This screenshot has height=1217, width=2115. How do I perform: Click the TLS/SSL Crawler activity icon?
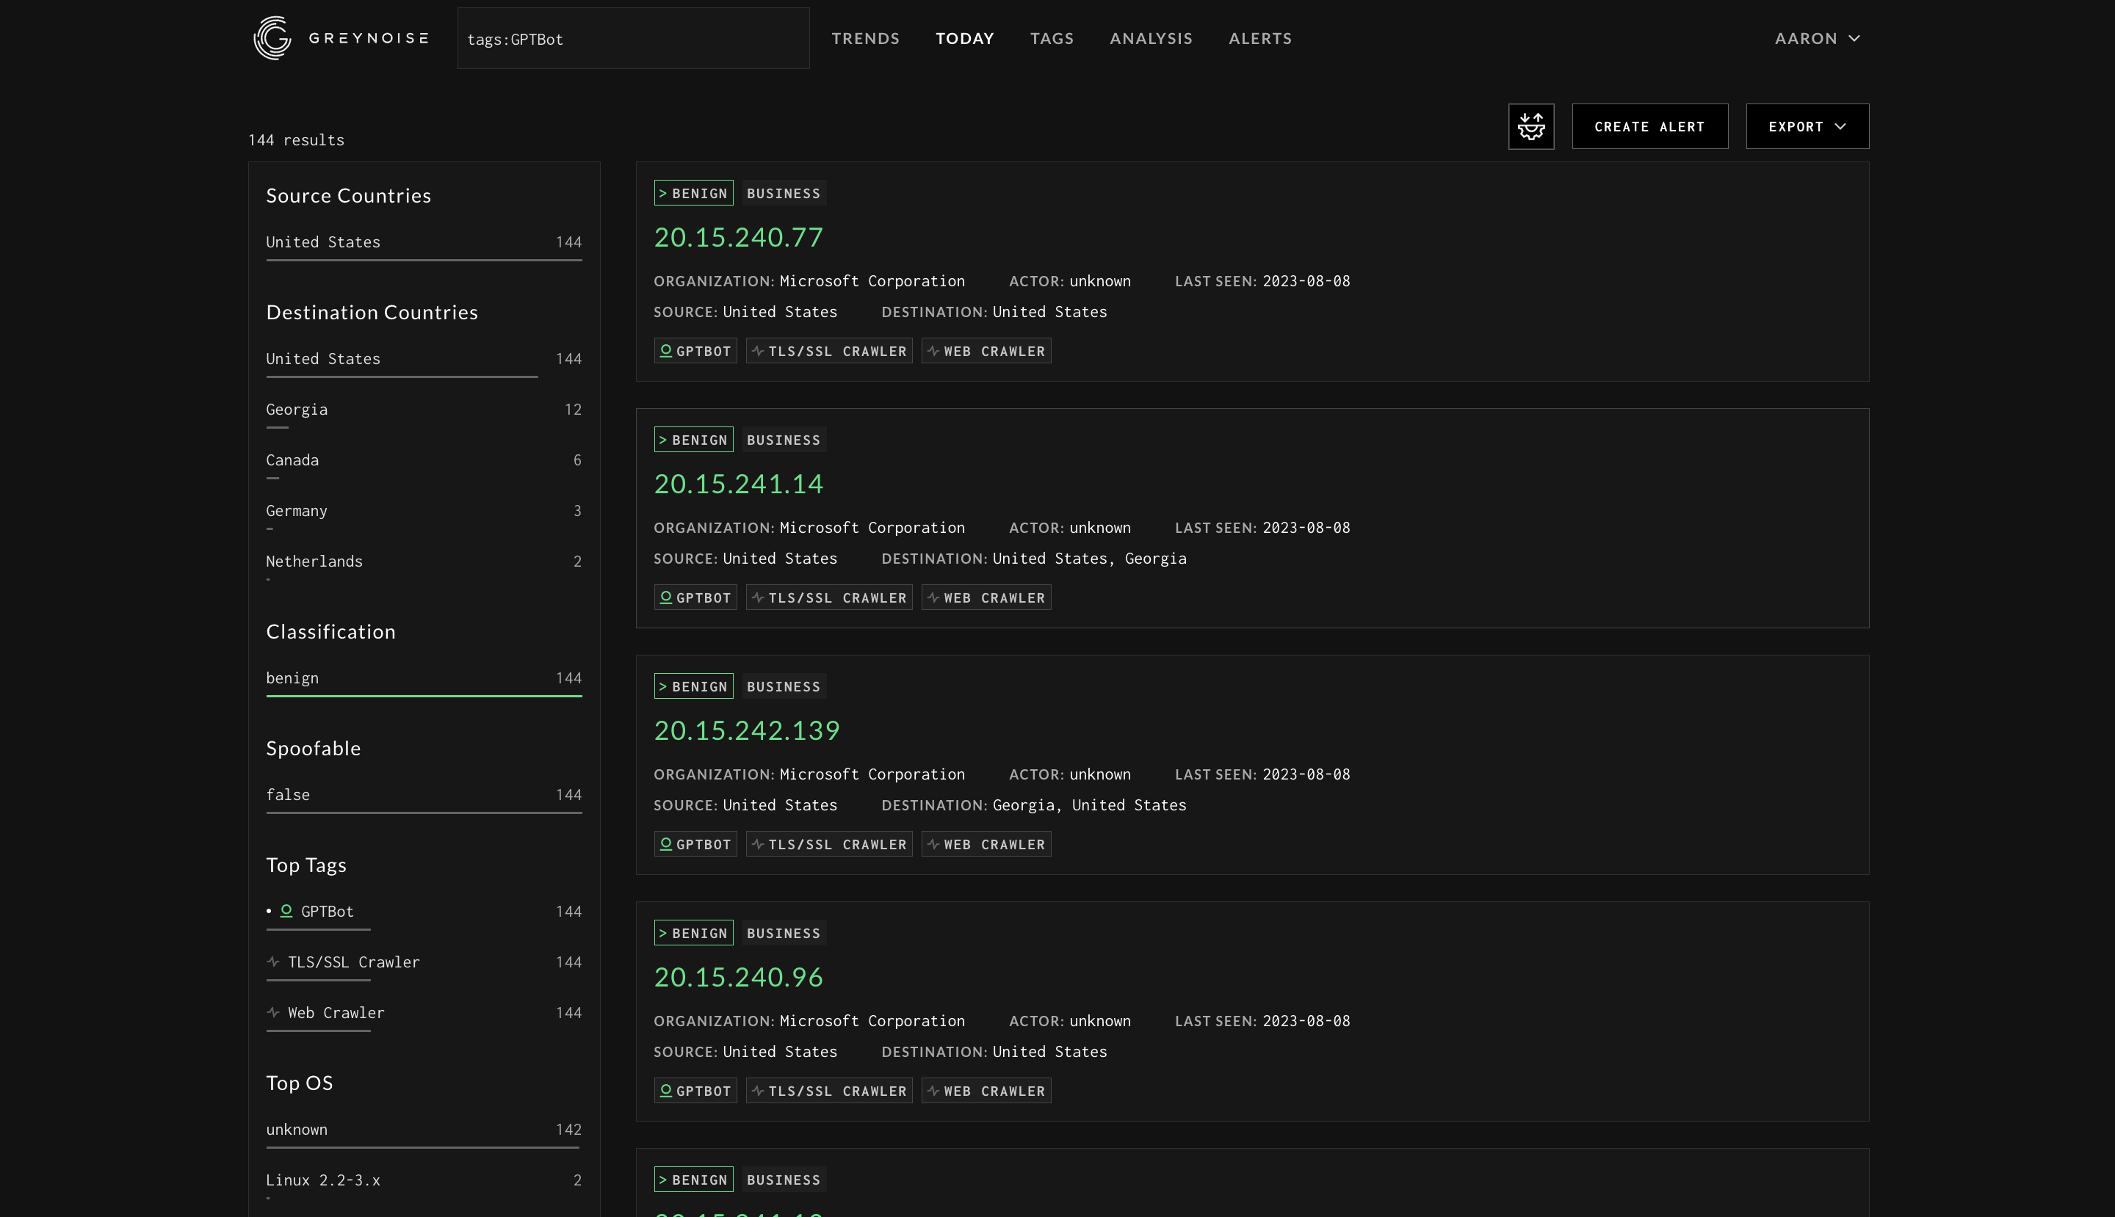pos(759,351)
